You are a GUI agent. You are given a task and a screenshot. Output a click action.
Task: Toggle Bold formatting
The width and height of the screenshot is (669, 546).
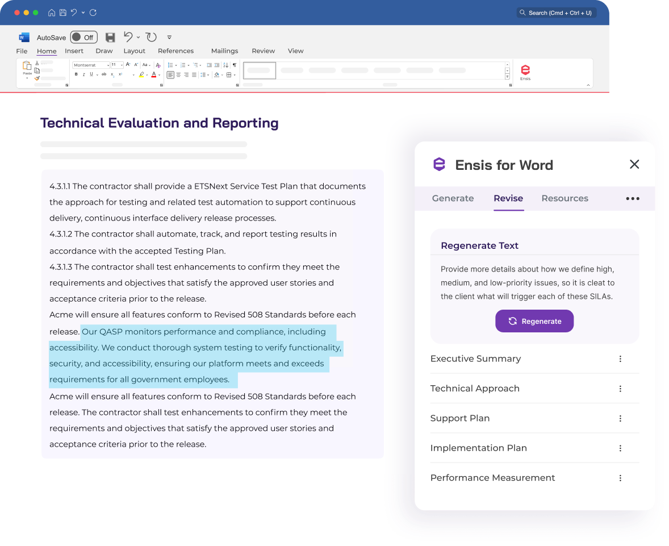pos(76,74)
